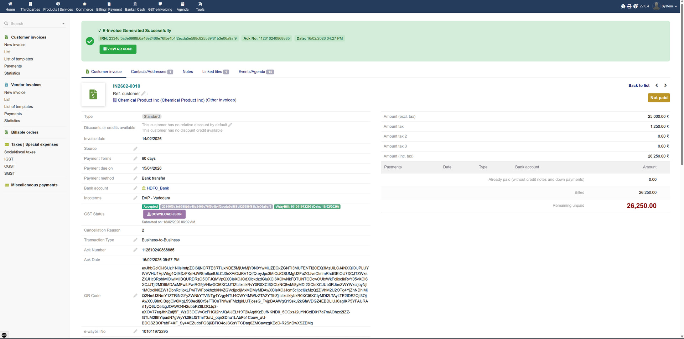This screenshot has width=684, height=339.
Task: Go to next invoice arrow
Action: click(x=665, y=85)
